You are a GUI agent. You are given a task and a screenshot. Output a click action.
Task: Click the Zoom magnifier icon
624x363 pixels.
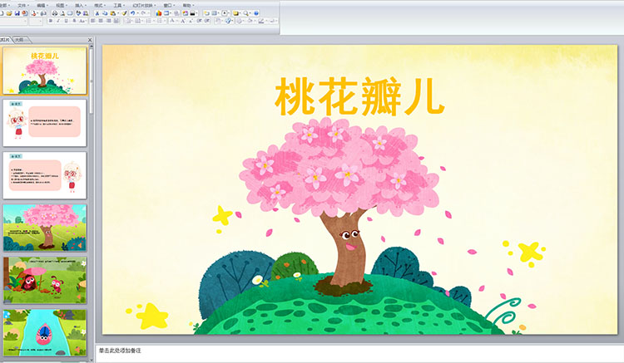(x=246, y=13)
